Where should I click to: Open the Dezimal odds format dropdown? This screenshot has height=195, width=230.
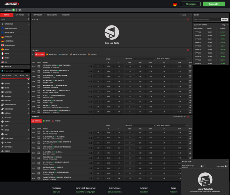point(184,15)
